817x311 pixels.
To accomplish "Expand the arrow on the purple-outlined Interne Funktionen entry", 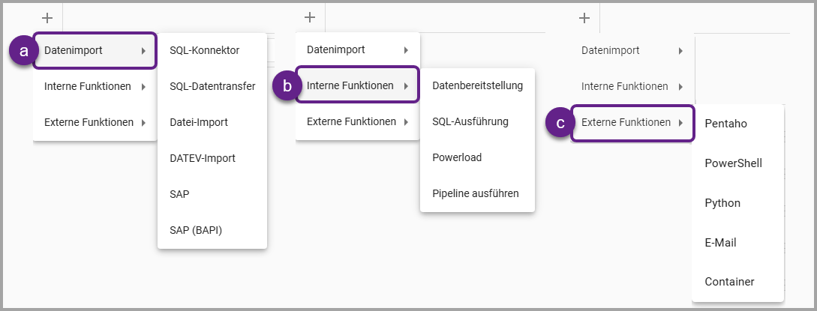I will pyautogui.click(x=406, y=86).
